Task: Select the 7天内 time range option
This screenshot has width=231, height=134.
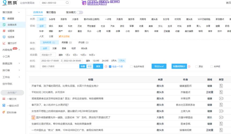Action: [122, 61]
